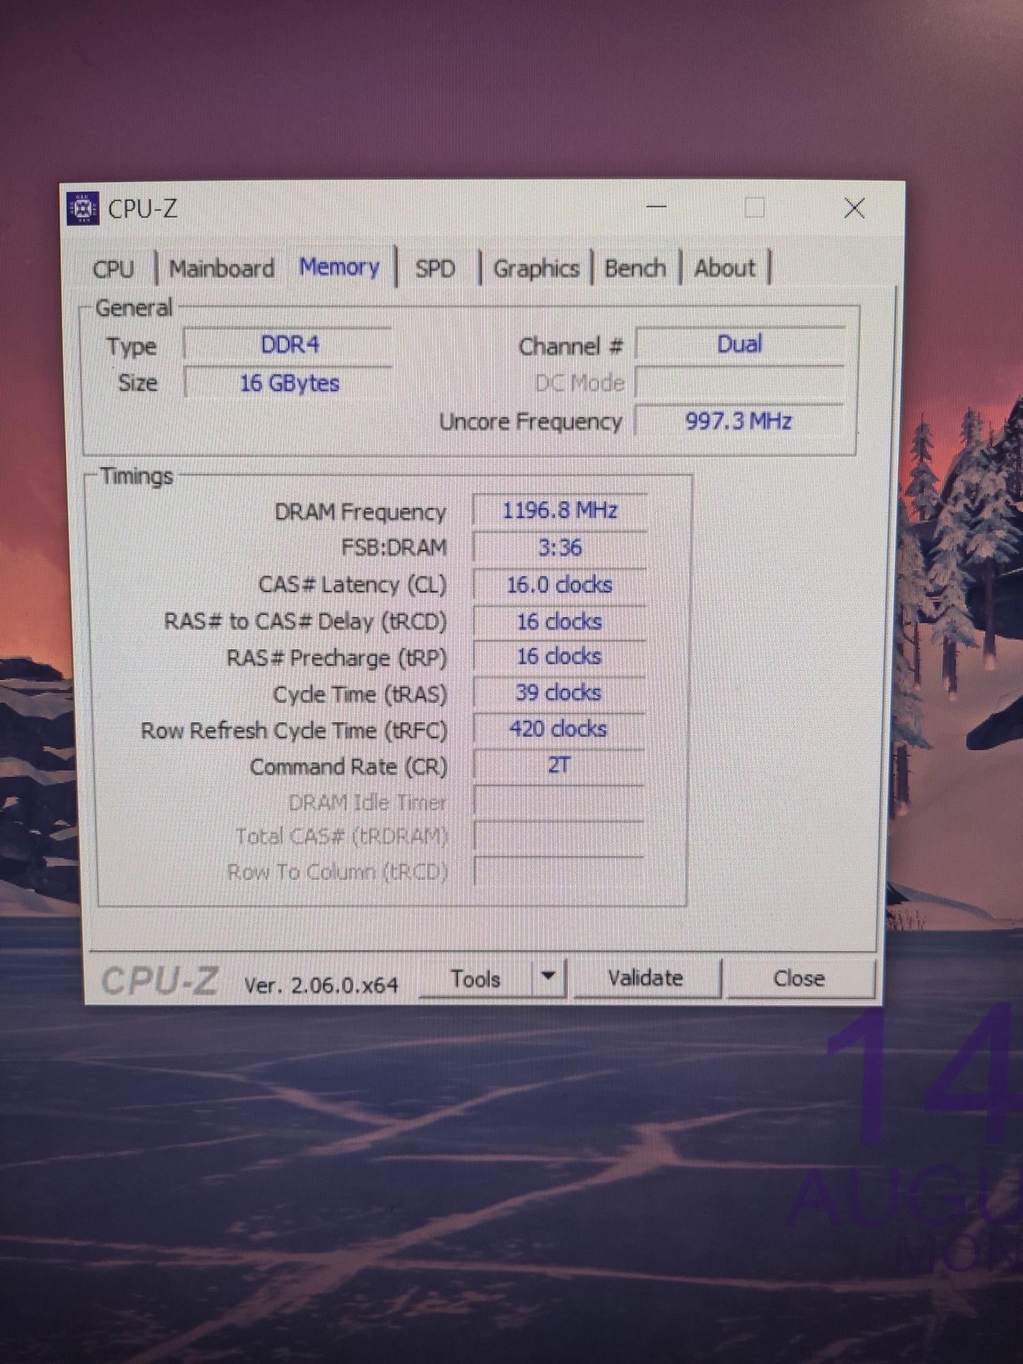Click the 420 clocks tRFC value
The height and width of the screenshot is (1364, 1023).
559,729
